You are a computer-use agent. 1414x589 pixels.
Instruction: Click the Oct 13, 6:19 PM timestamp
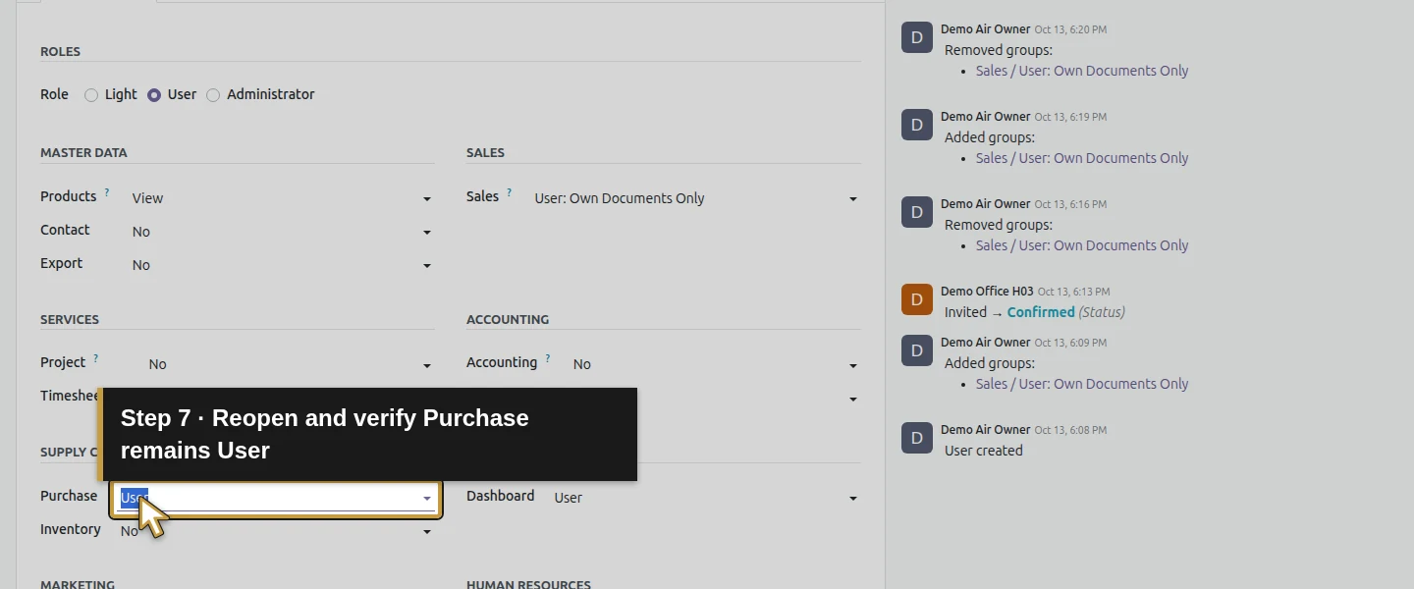point(1070,118)
